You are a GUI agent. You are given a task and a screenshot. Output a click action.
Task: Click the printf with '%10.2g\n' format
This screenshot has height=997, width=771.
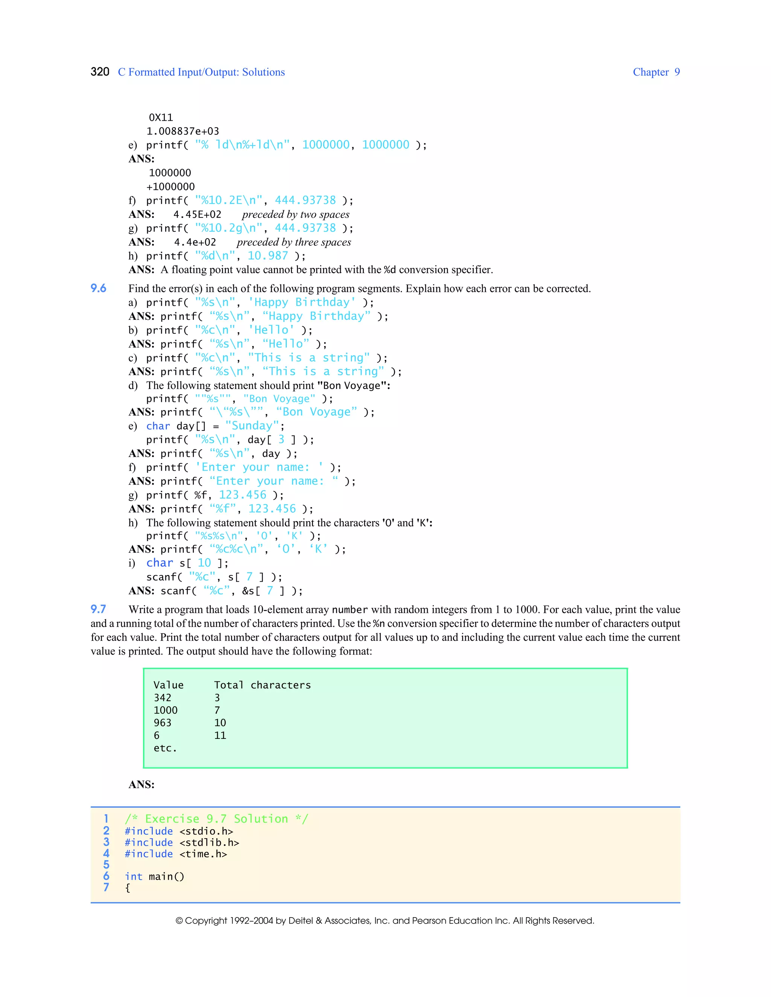249,228
